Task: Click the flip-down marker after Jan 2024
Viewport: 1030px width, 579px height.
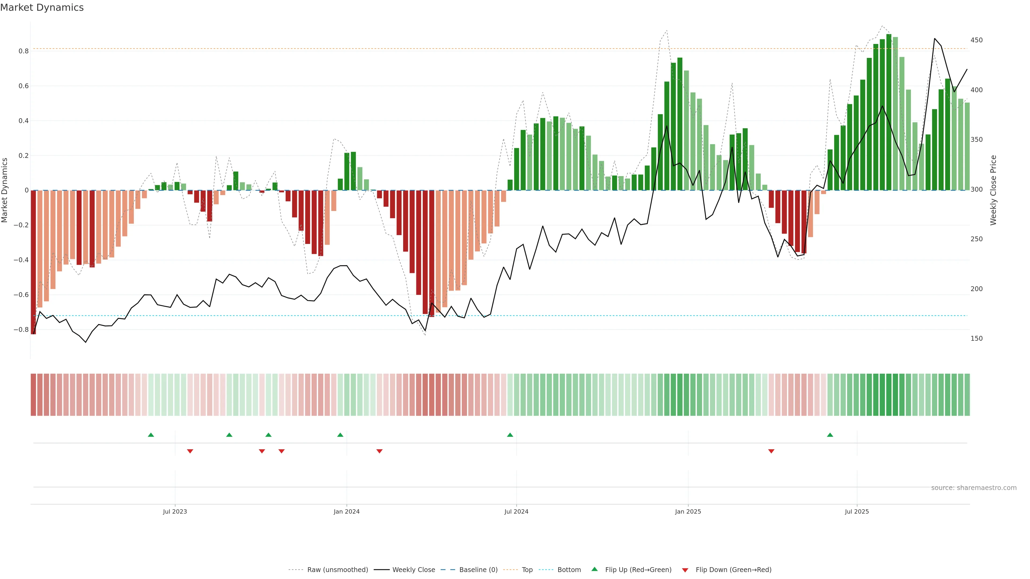Action: (x=380, y=451)
